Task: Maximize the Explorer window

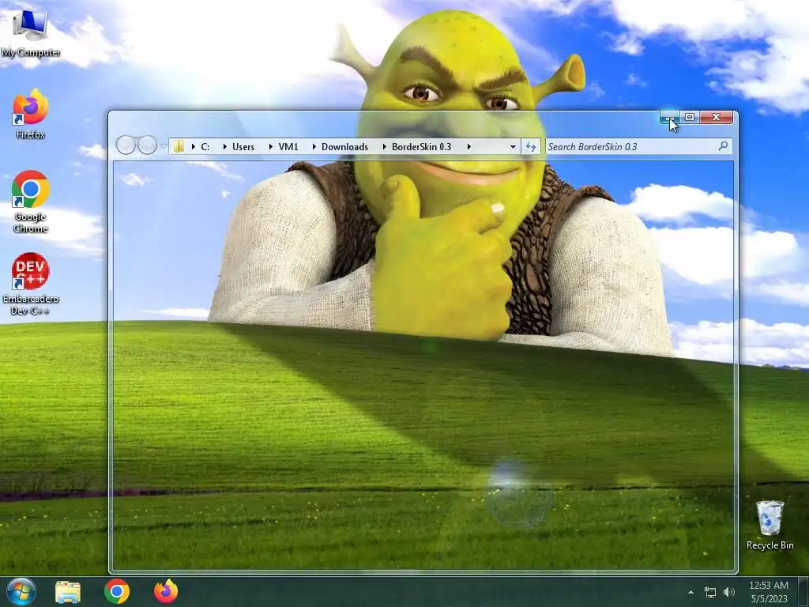Action: pyautogui.click(x=689, y=117)
